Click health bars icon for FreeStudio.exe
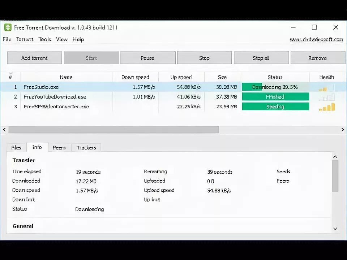Screen dimensions: 347x260 [x=327, y=88]
